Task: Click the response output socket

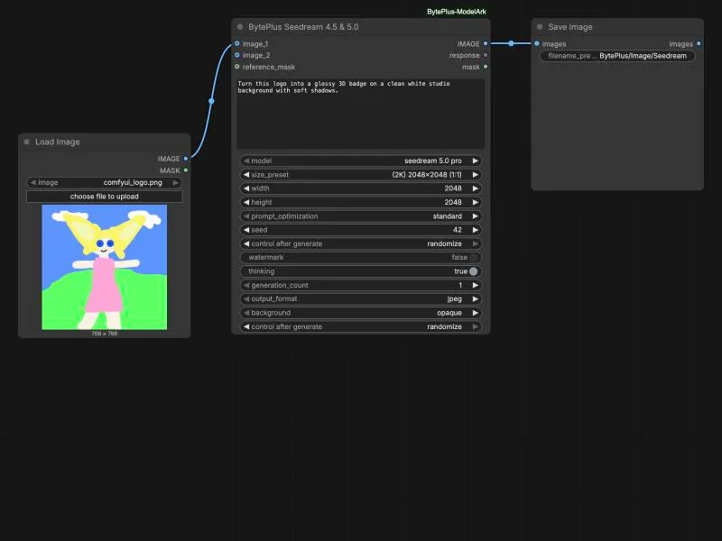Action: [x=486, y=55]
